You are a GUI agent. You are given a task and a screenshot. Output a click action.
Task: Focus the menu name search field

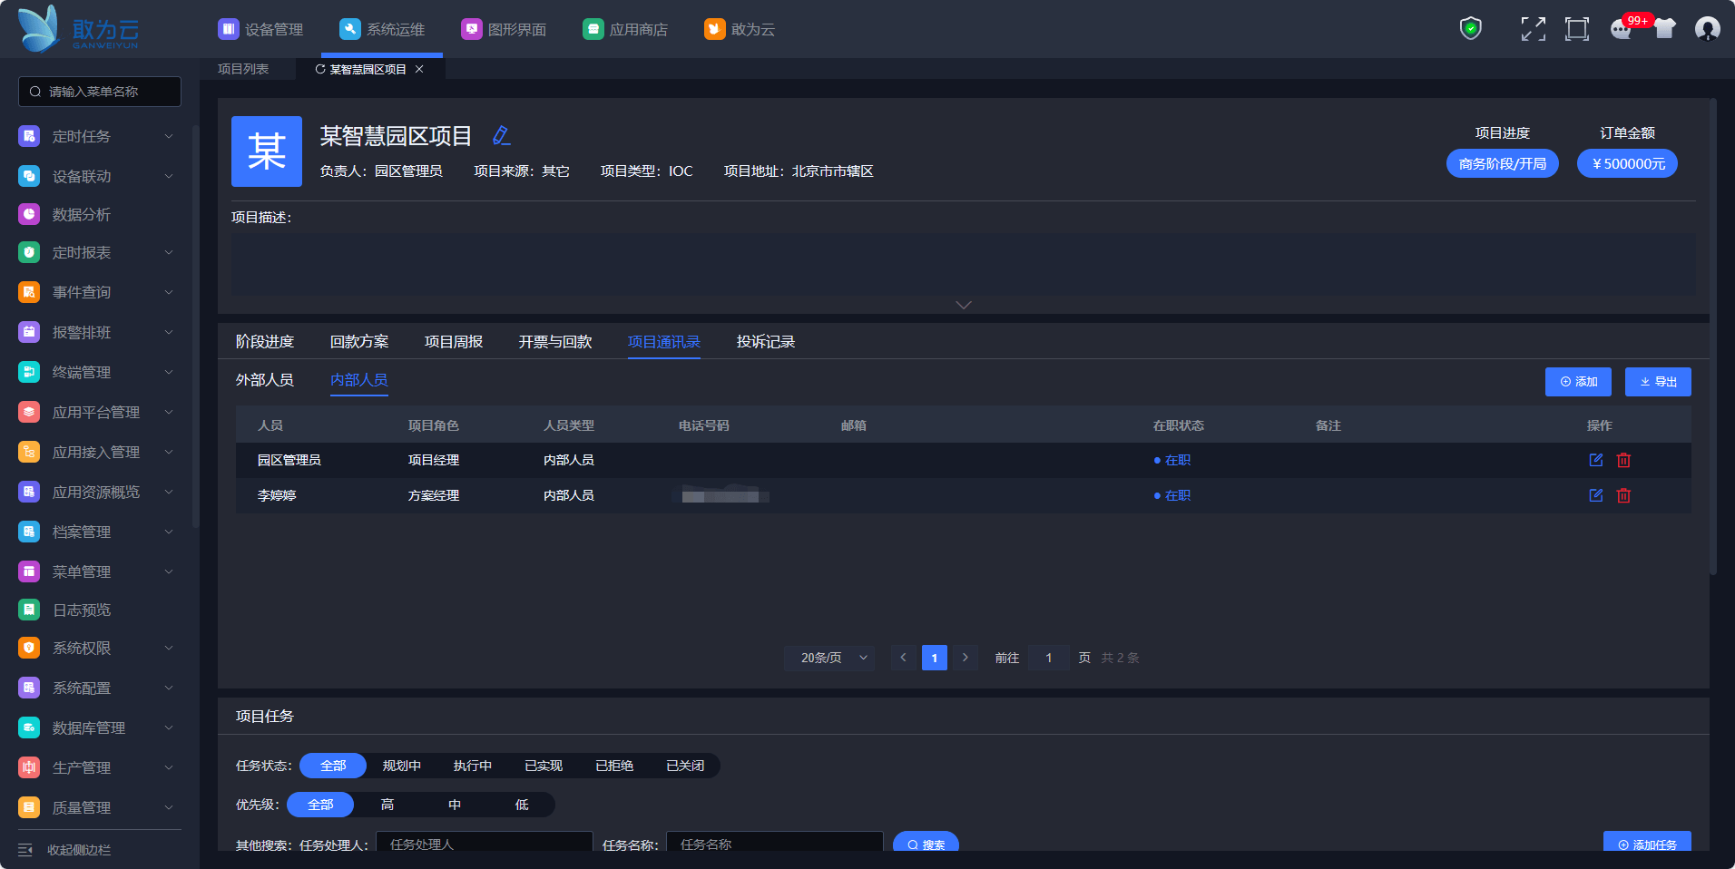(100, 92)
